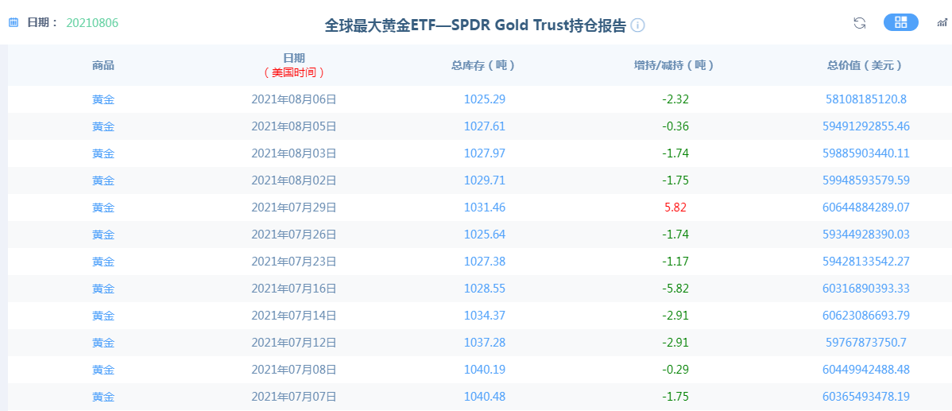Click the 商品 column header
Viewport: 952px width, 411px height.
pos(103,65)
